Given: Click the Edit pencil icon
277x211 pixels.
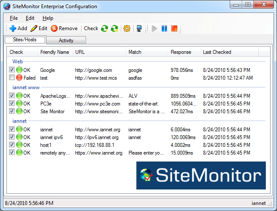Looking at the screenshot, I should tap(34, 28).
